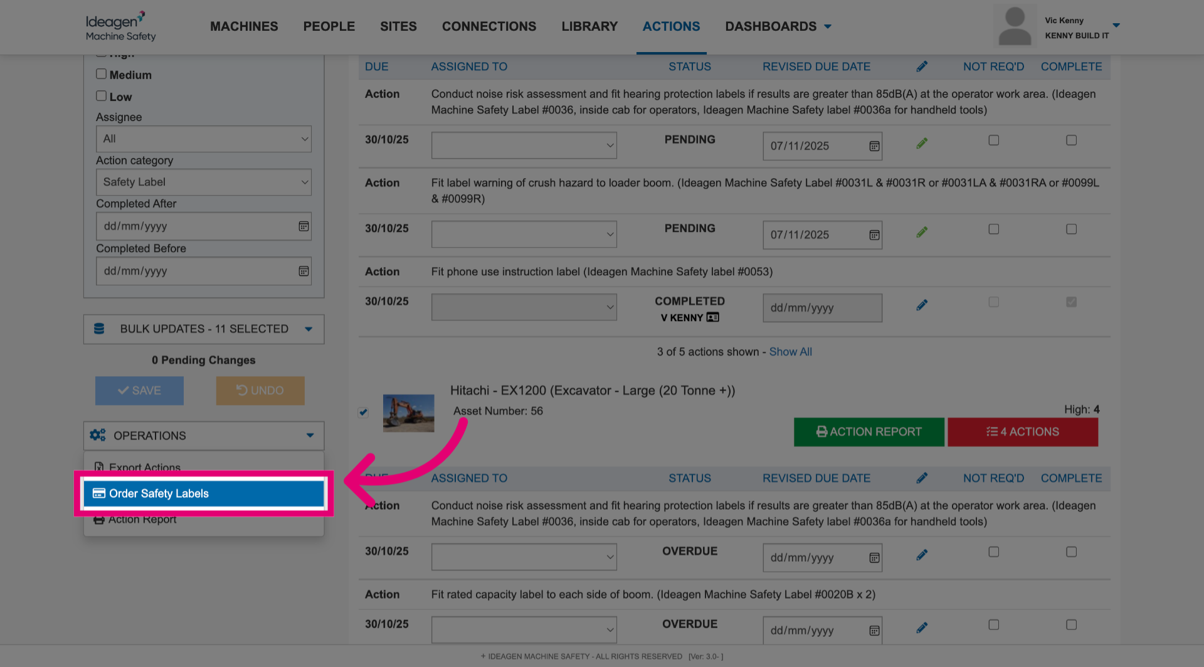Click the gears icon on Operations
Image resolution: width=1204 pixels, height=667 pixels.
(97, 436)
